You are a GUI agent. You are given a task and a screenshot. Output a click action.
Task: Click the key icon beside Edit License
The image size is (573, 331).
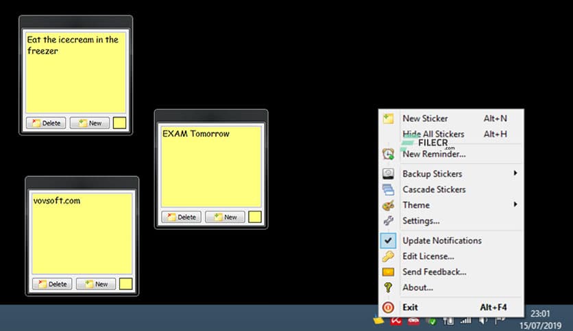click(x=388, y=256)
